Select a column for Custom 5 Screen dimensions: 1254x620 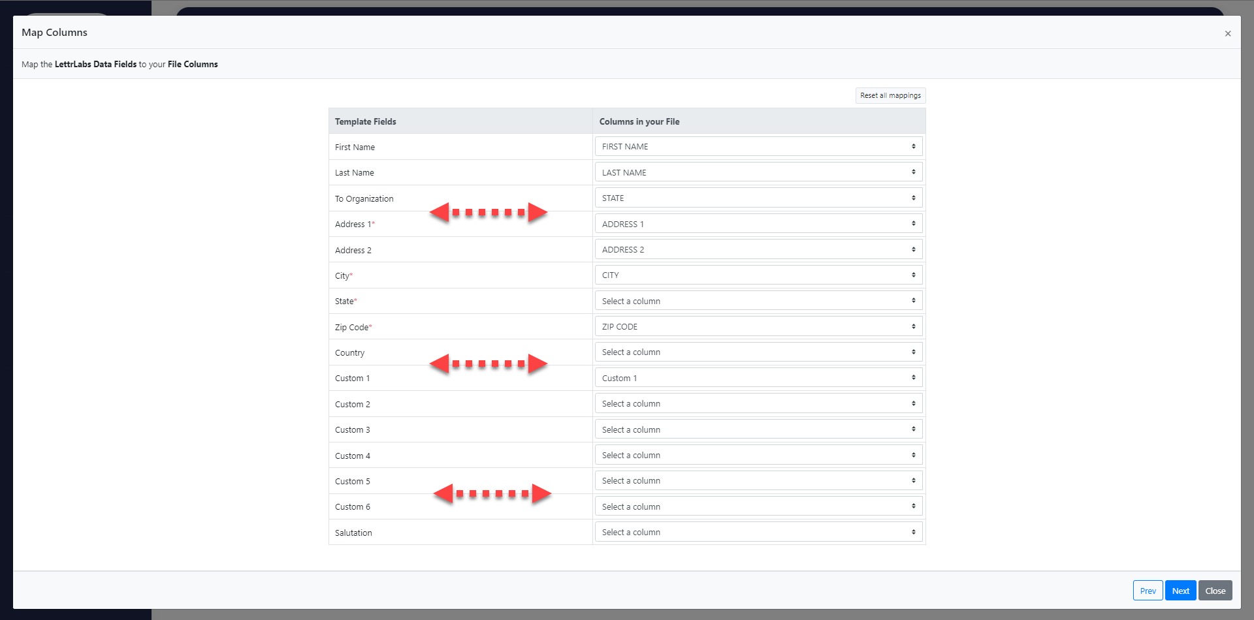(x=758, y=480)
